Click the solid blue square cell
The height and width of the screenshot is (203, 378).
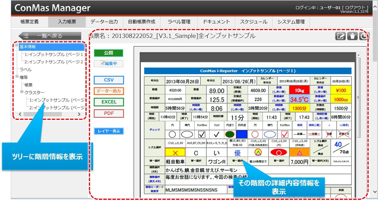click(x=242, y=134)
